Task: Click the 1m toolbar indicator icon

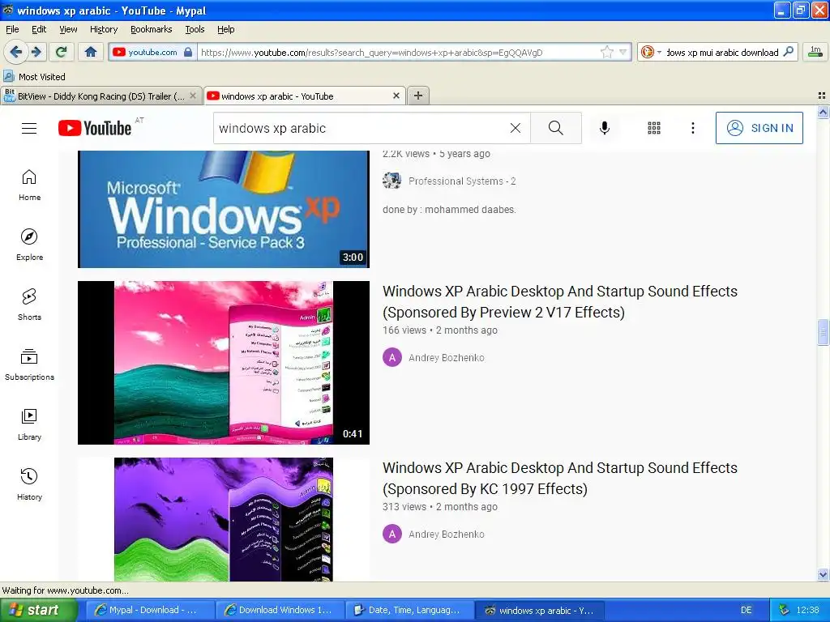Action: (x=815, y=52)
